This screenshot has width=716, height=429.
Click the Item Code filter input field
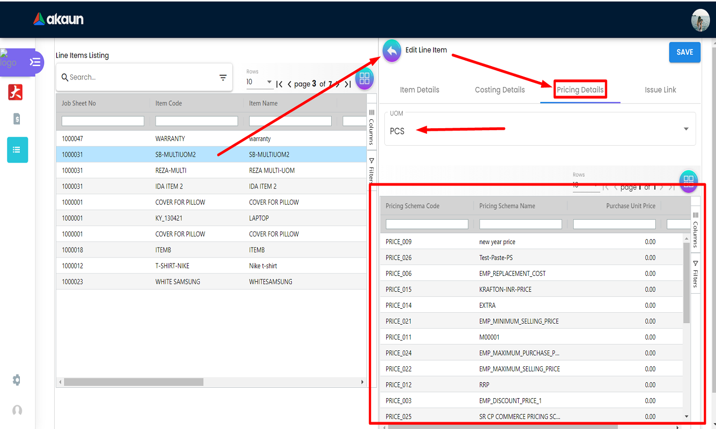pyautogui.click(x=196, y=121)
